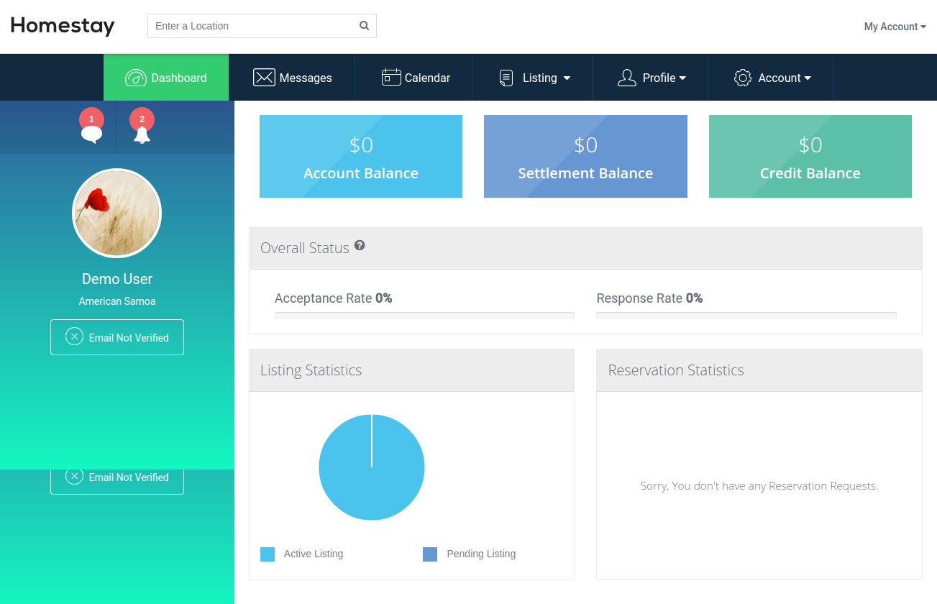Expand the My Account dropdown
The width and height of the screenshot is (937, 604).
click(x=895, y=27)
